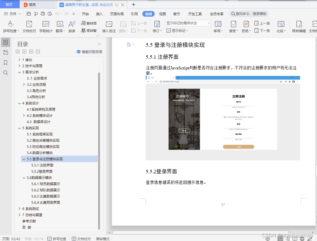
Task: Switch to the 视图 ribbon tab
Action: tap(162, 14)
